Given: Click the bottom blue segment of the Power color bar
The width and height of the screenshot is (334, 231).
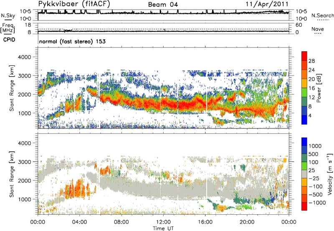Looking at the screenshot, I should (x=304, y=120).
